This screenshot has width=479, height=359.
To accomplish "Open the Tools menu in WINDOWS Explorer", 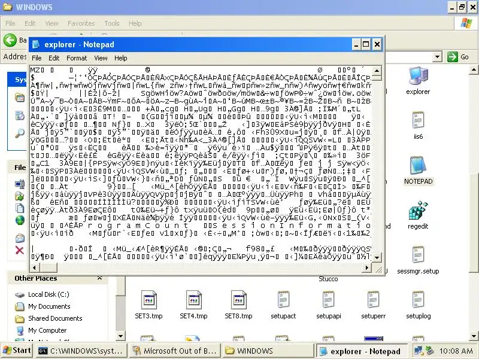I will point(112,23).
